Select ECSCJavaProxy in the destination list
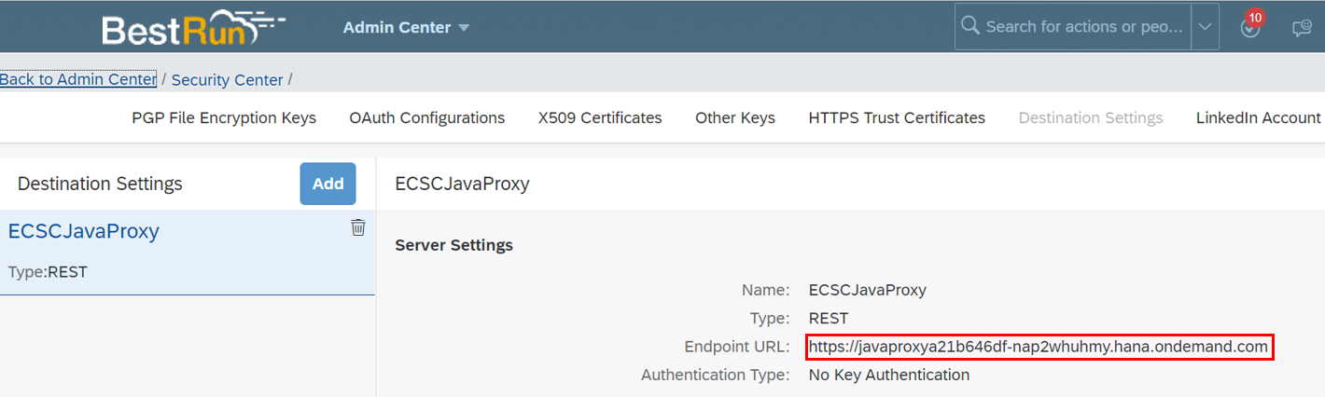The width and height of the screenshot is (1325, 397). 187,253
